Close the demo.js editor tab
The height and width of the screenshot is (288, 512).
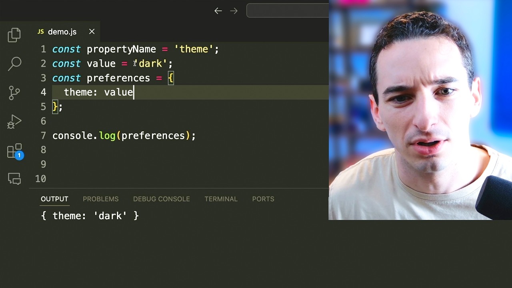[92, 32]
